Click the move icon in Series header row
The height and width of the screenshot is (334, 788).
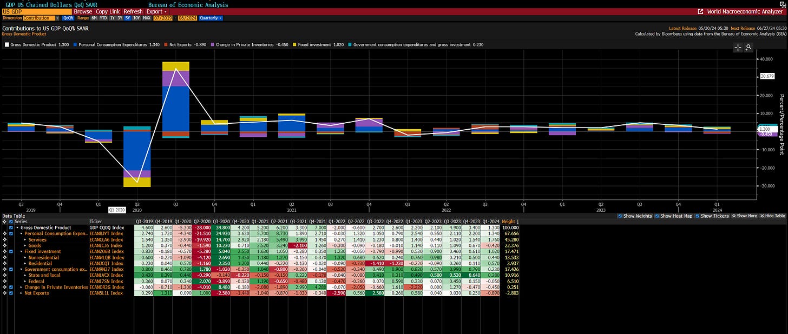(x=4, y=222)
